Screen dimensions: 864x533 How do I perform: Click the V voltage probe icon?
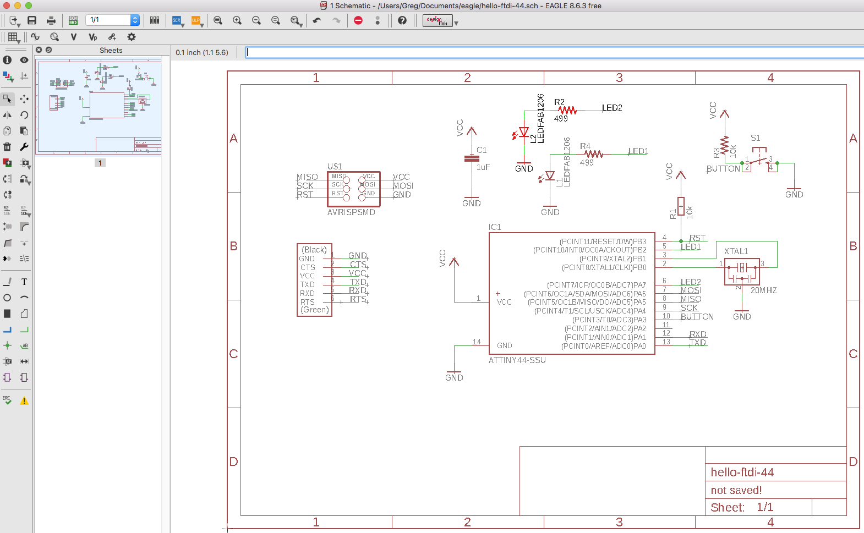coord(73,37)
